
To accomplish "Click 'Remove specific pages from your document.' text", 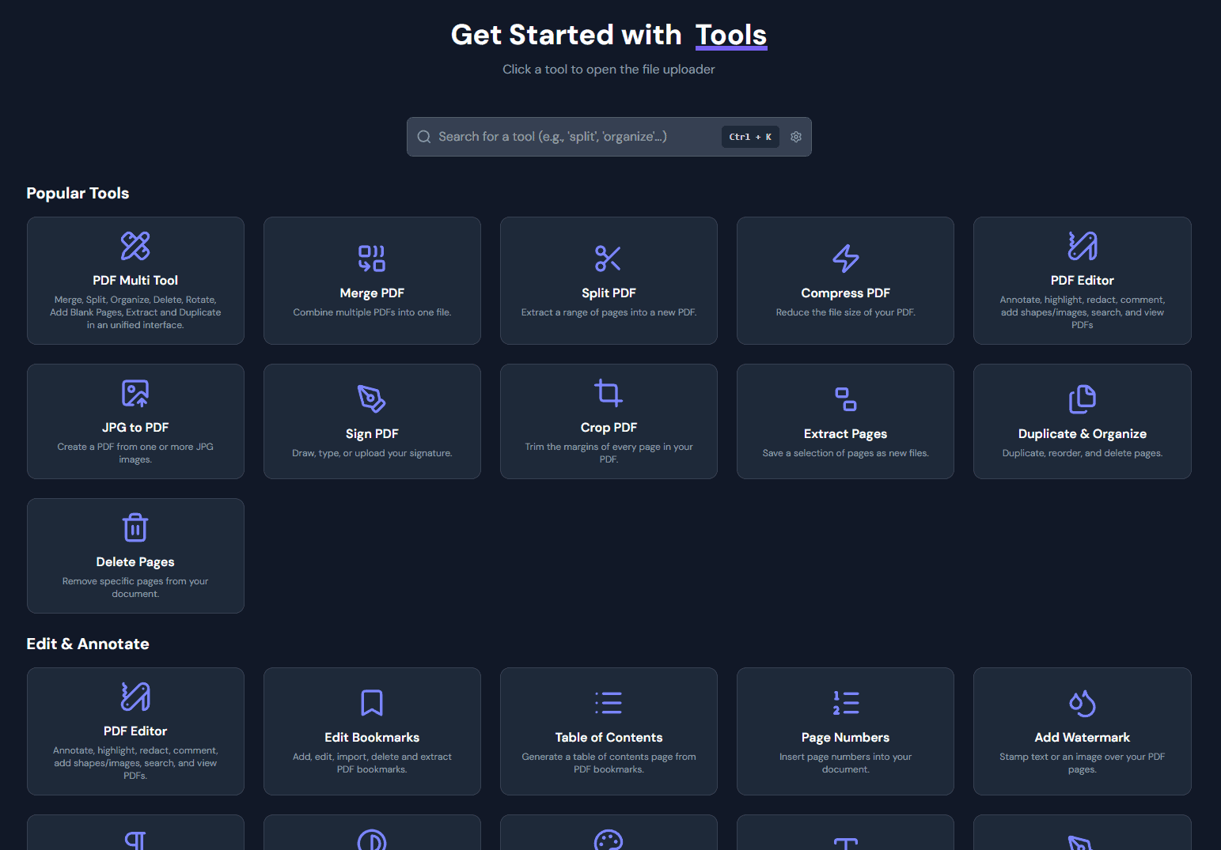I will pos(135,587).
